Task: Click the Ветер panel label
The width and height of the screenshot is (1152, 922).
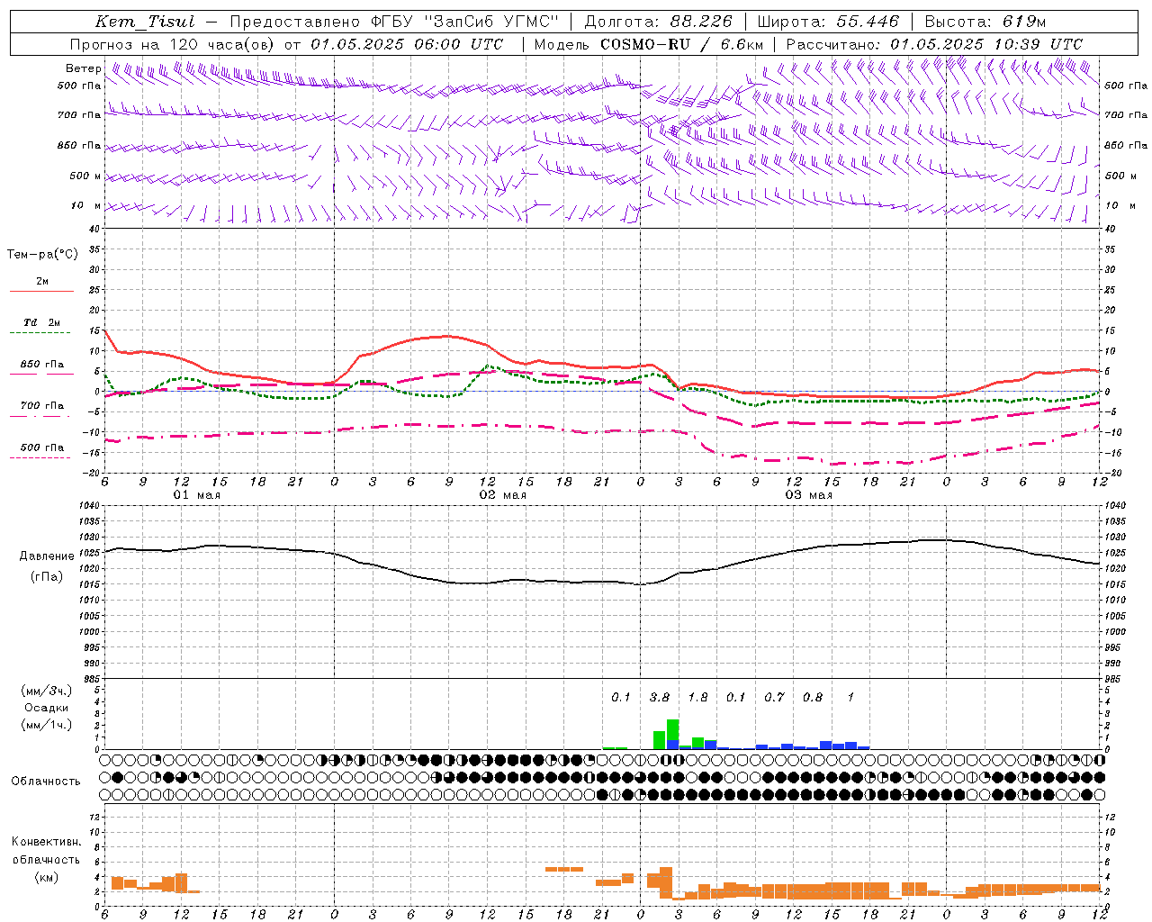Action: [x=83, y=68]
